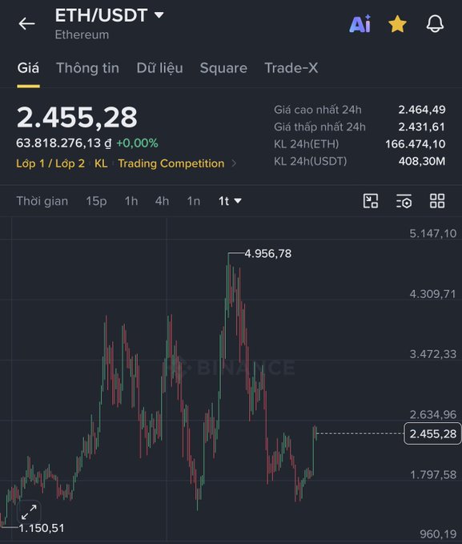Tap the KL 24h(USDT) value 408,30M
Viewport: 462px width, 544px height.
pyautogui.click(x=422, y=161)
